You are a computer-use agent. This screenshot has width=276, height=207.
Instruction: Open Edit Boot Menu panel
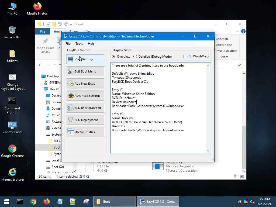[x=85, y=71]
